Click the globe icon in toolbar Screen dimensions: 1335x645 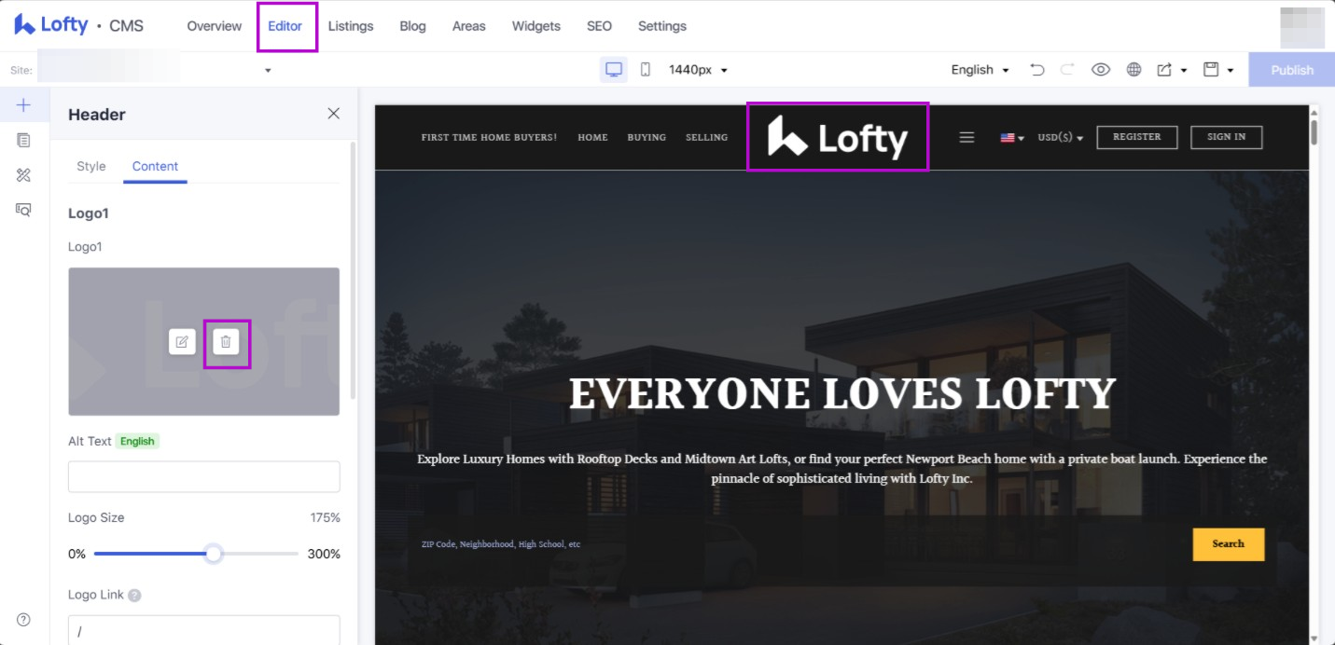coord(1133,70)
